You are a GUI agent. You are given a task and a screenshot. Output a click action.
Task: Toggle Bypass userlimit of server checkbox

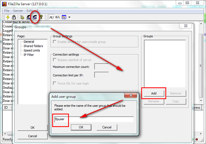click(55, 60)
